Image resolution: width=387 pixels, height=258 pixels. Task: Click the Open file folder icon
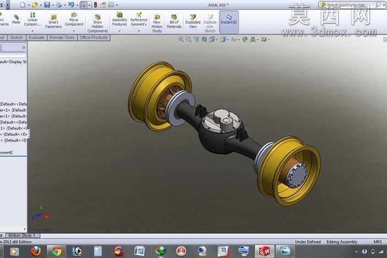[35, 5]
